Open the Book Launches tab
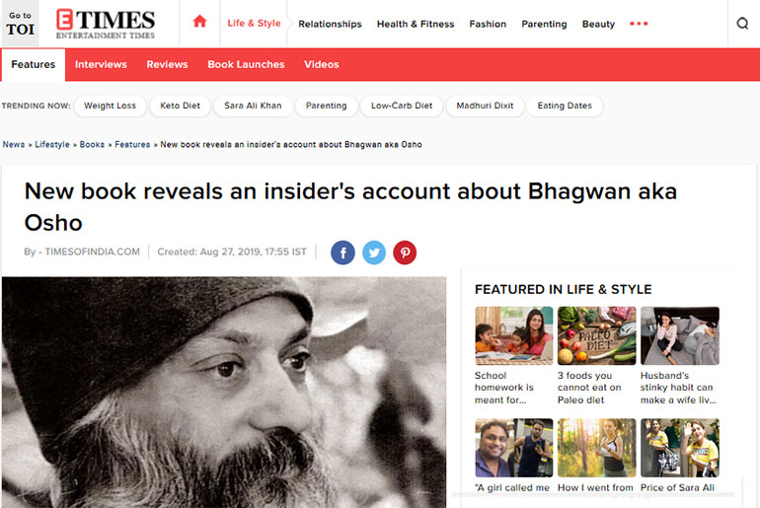Viewport: 760px width, 508px height. [246, 64]
